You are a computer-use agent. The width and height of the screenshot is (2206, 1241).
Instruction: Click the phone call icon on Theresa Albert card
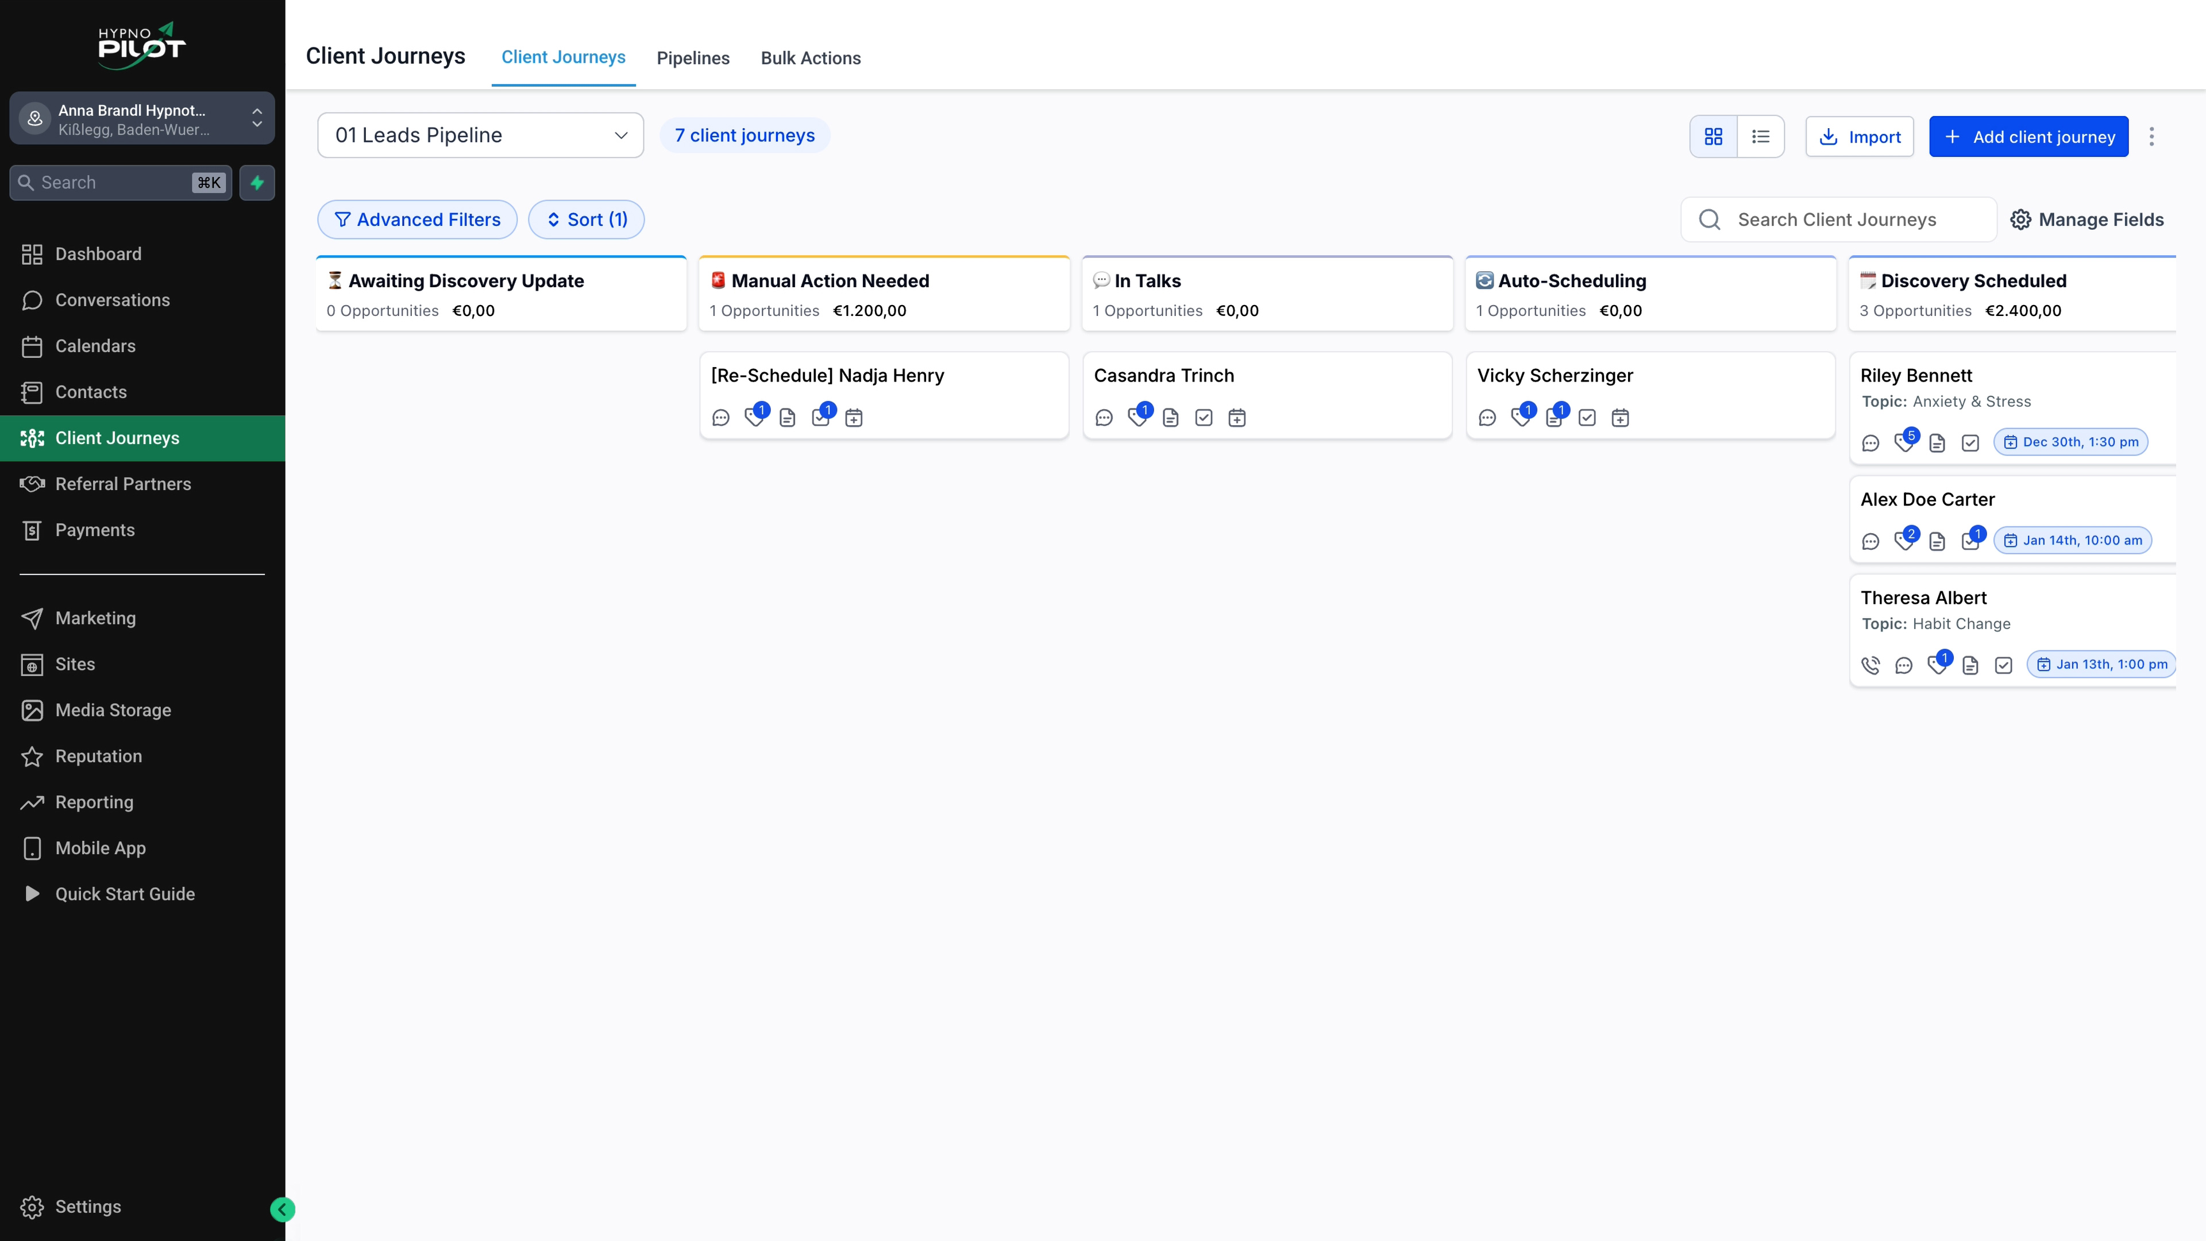click(1871, 665)
